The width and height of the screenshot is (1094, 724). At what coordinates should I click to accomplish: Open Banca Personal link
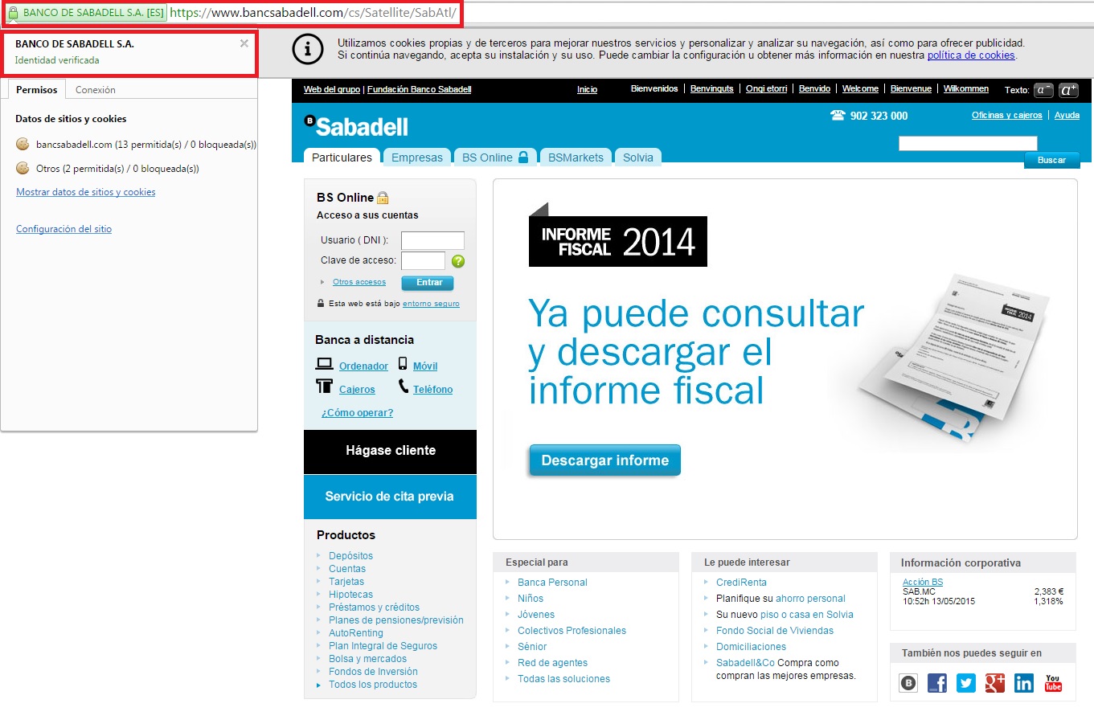(x=552, y=583)
